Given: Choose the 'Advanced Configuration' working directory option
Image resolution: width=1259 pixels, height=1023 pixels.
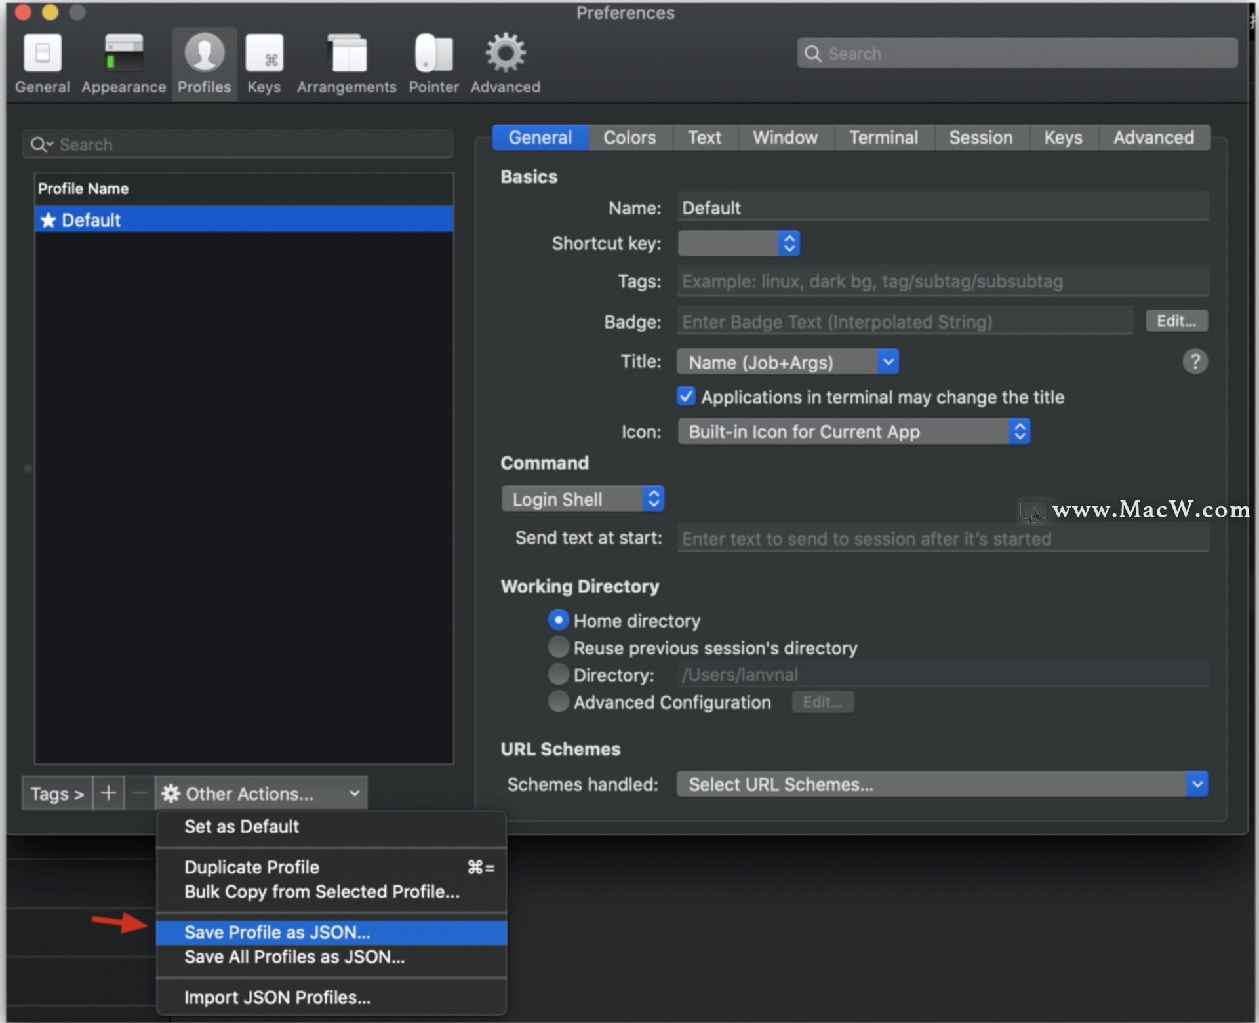Looking at the screenshot, I should point(558,702).
